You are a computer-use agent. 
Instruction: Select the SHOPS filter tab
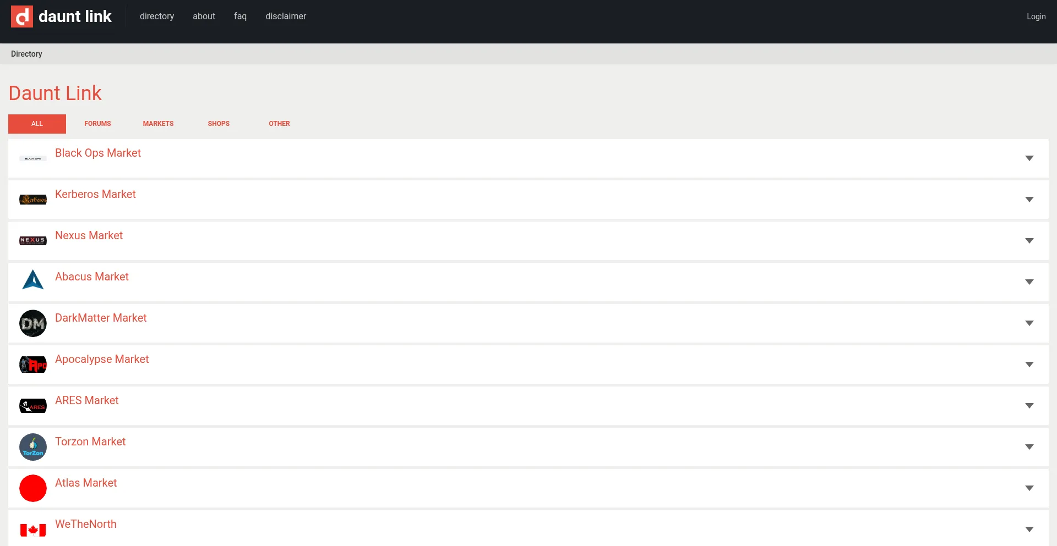coord(219,124)
